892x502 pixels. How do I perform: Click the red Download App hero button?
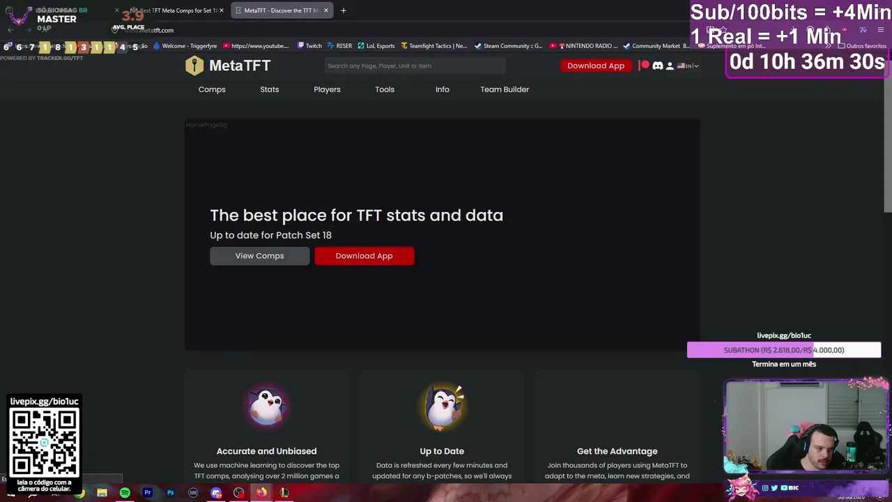click(x=364, y=256)
